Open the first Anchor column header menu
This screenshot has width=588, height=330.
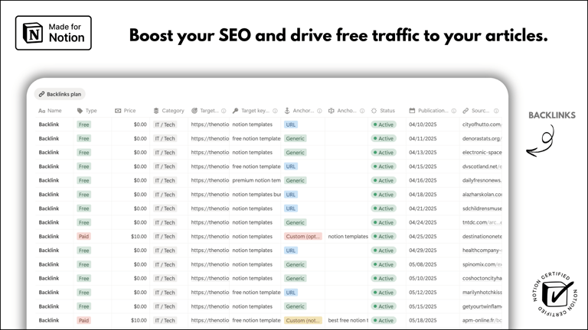click(303, 111)
